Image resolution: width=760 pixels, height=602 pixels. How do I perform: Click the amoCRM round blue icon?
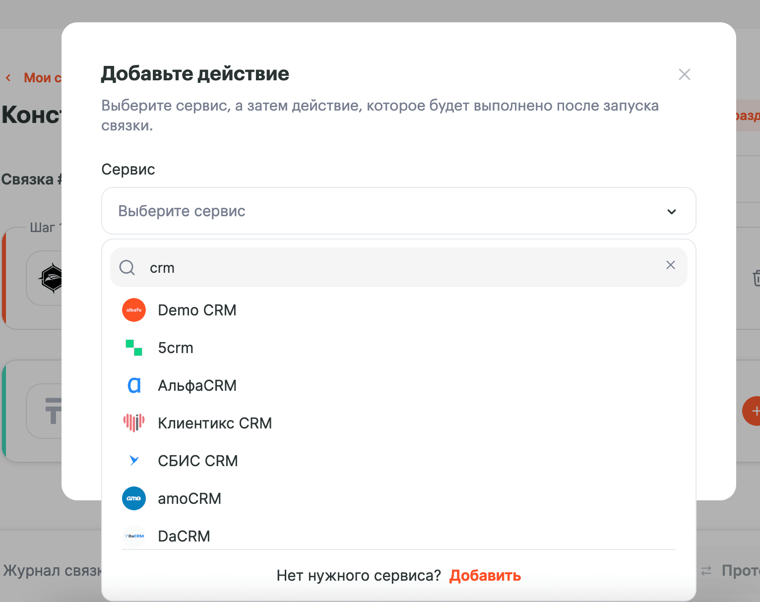pyautogui.click(x=134, y=498)
